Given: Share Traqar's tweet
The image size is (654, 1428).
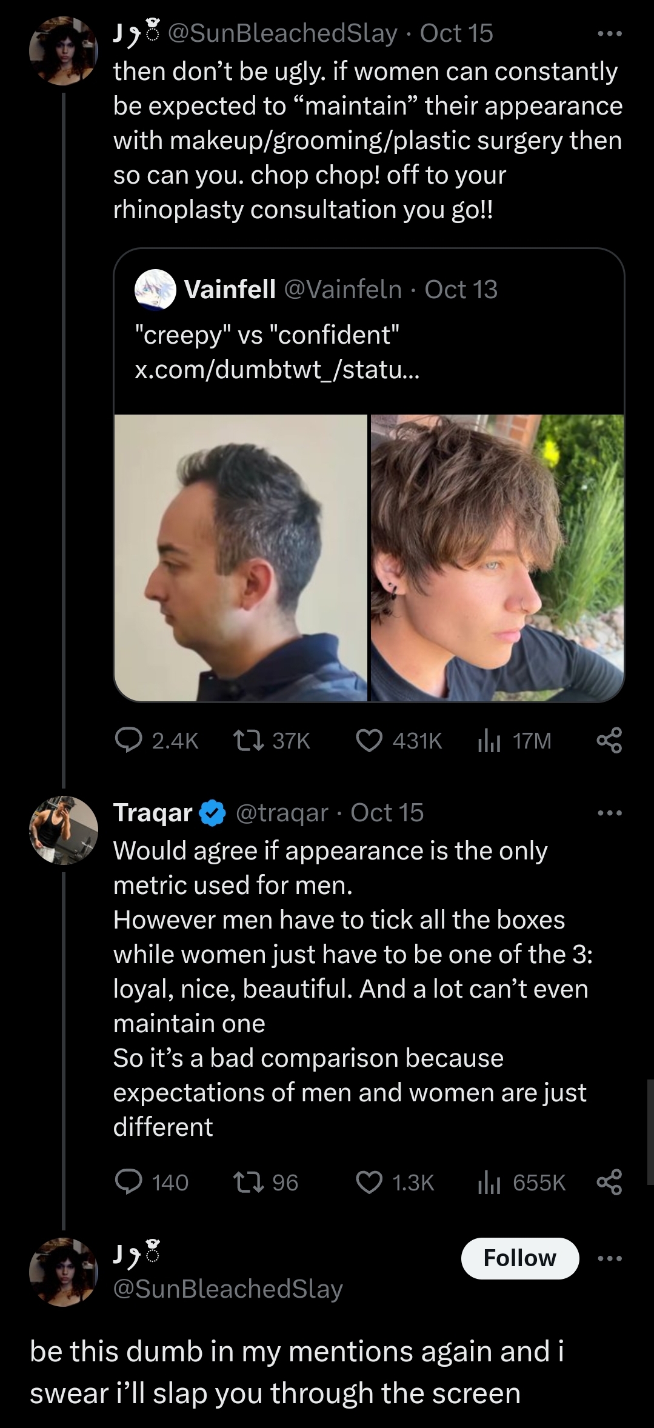Looking at the screenshot, I should [x=609, y=1183].
